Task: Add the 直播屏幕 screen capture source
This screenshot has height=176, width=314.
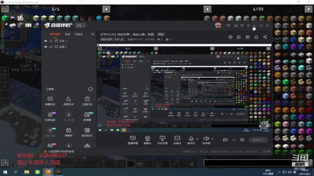Action: [133, 140]
